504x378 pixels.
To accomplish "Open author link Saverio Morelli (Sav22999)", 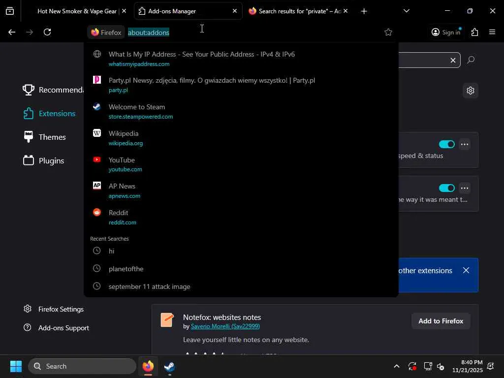I will coord(225,326).
